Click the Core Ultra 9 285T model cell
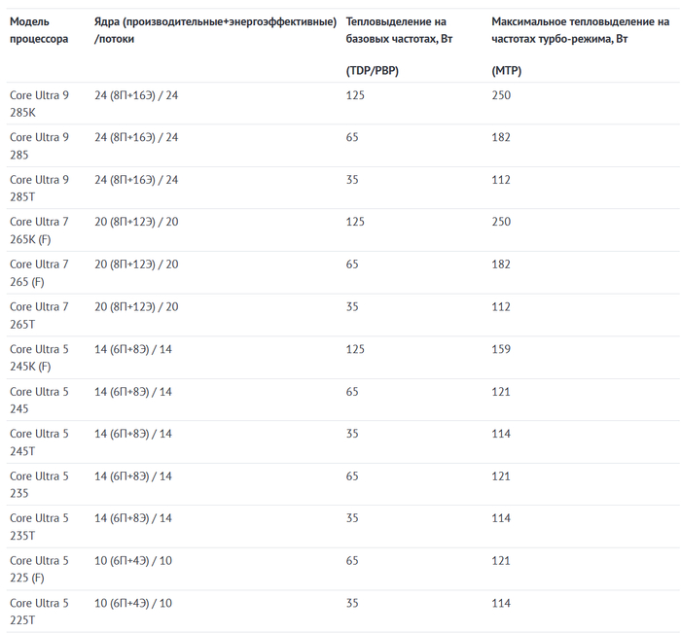The width and height of the screenshot is (681, 633). pyautogui.click(x=39, y=188)
